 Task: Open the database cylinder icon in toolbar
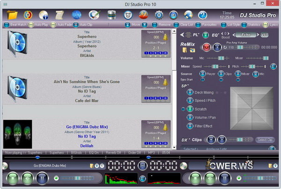pyautogui.click(x=111, y=15)
